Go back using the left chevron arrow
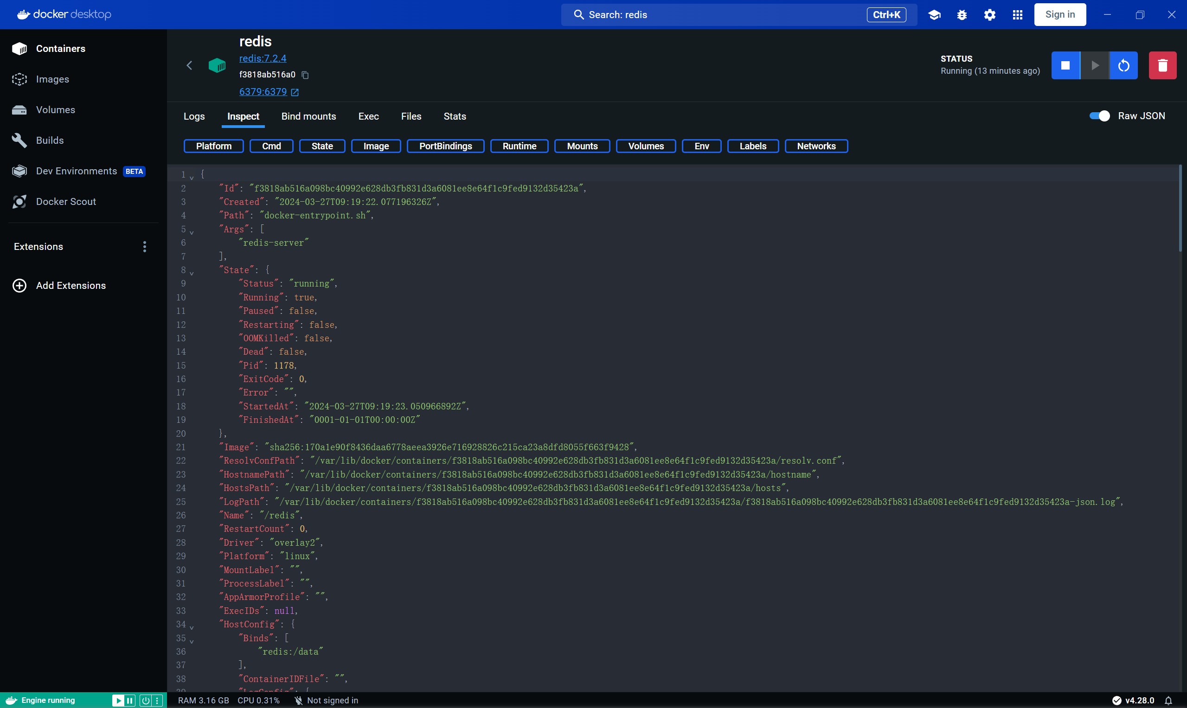 point(189,65)
